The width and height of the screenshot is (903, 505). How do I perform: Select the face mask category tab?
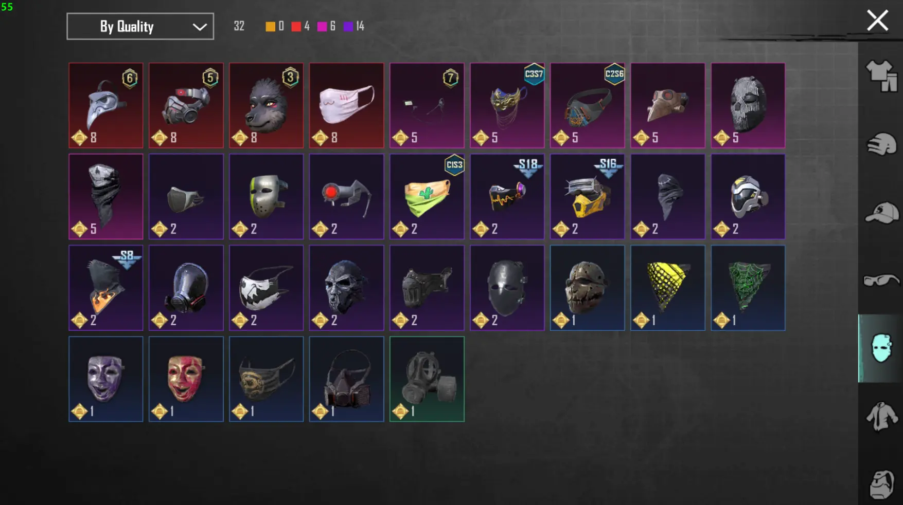click(881, 348)
